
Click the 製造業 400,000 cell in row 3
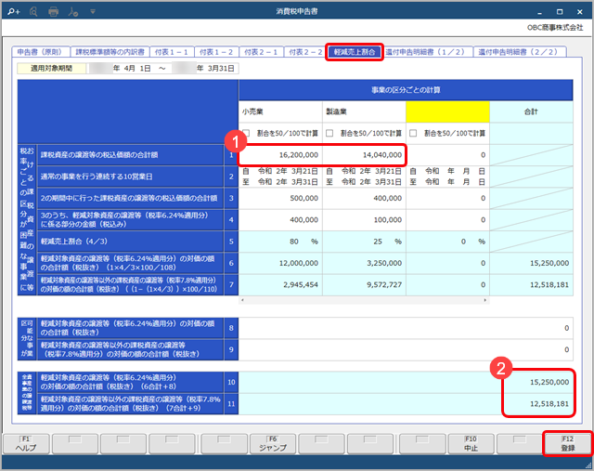364,198
